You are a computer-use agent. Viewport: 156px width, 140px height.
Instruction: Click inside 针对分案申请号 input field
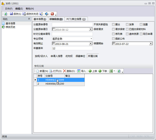[72, 34]
